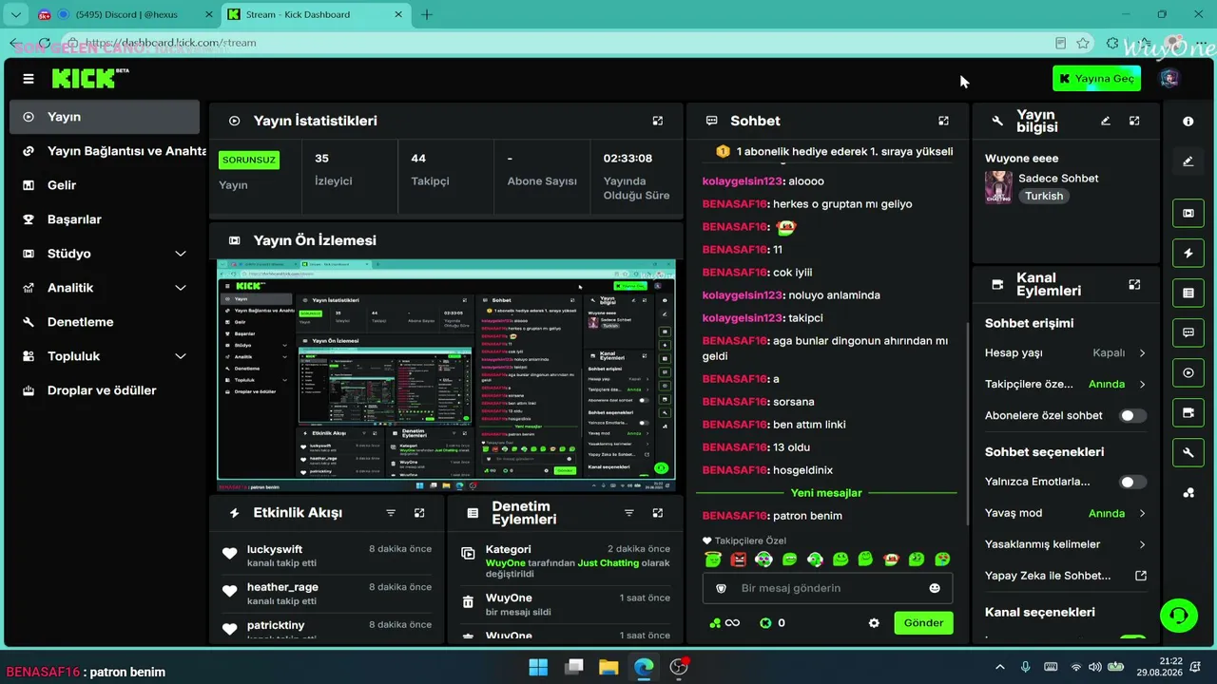The height and width of the screenshot is (684, 1217).
Task: Toggle moderation actions list widget in rail
Action: click(x=1188, y=294)
